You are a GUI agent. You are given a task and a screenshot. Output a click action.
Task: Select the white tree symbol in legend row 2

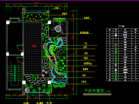(x=116, y=35)
